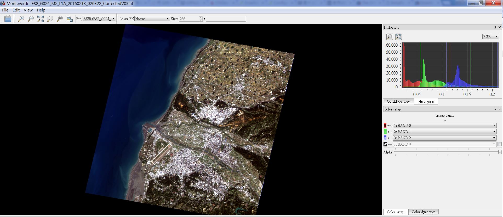Restore down the Monteverdi window
Screen dimensions: 503x217
(481, 3)
